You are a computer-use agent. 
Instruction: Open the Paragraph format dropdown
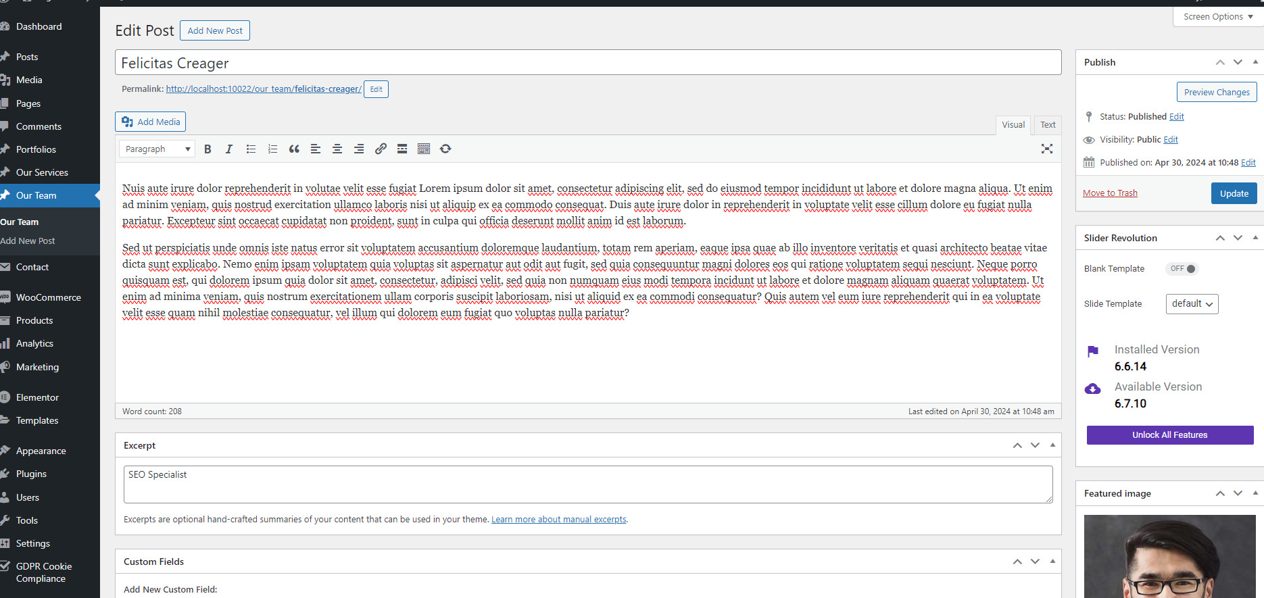(x=157, y=149)
